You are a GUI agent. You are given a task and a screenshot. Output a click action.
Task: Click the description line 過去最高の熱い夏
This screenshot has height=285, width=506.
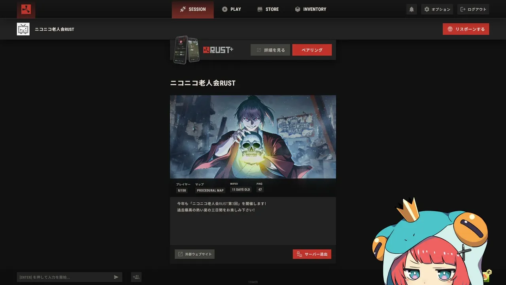[216, 210]
